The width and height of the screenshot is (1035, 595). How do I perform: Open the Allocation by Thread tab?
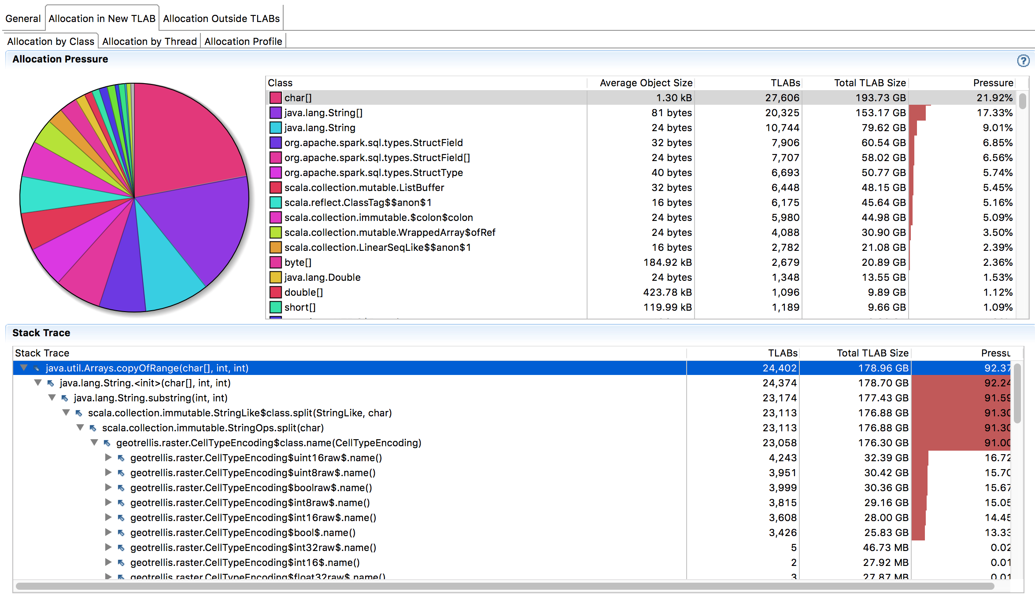click(x=149, y=41)
